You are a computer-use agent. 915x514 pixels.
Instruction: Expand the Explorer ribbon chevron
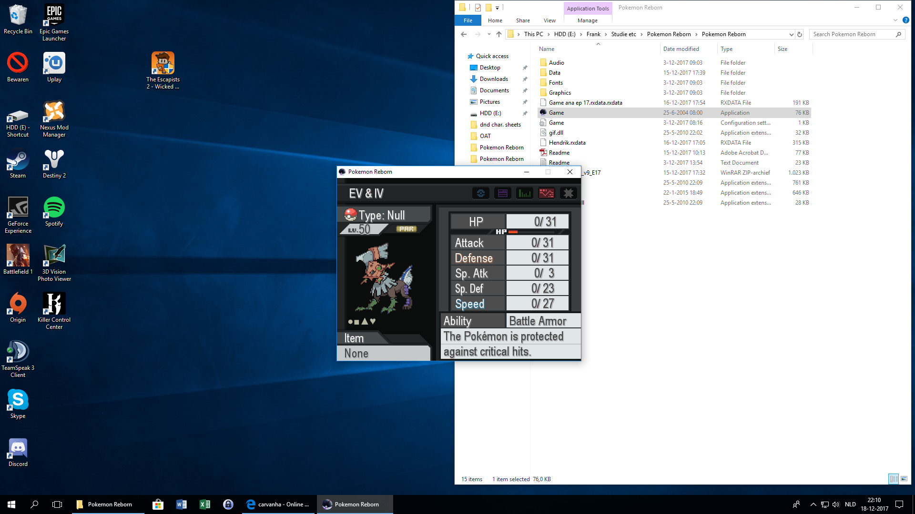(x=895, y=20)
